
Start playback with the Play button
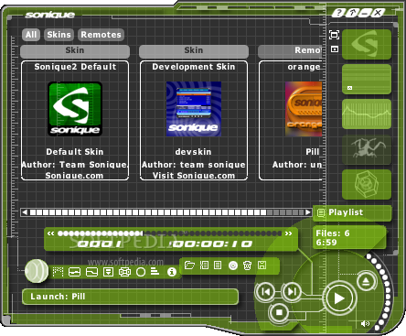(x=339, y=298)
